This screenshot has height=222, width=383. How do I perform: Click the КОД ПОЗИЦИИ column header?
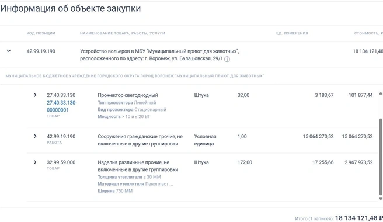coord(41,33)
